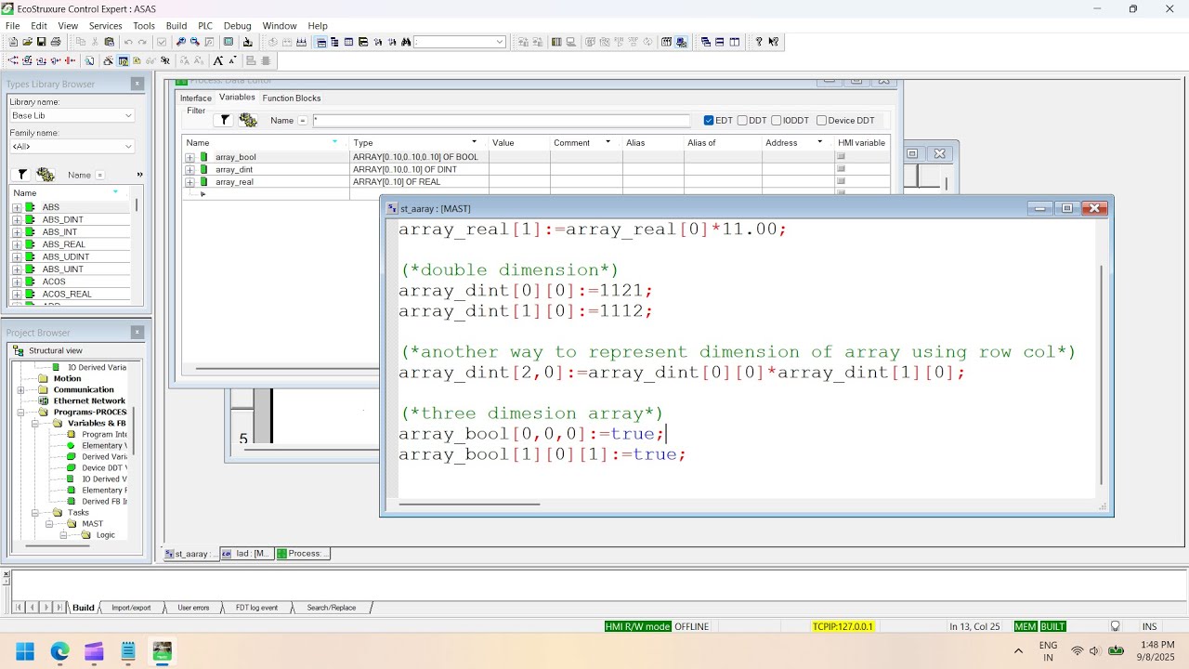Click the Open project folder icon

pos(27,42)
